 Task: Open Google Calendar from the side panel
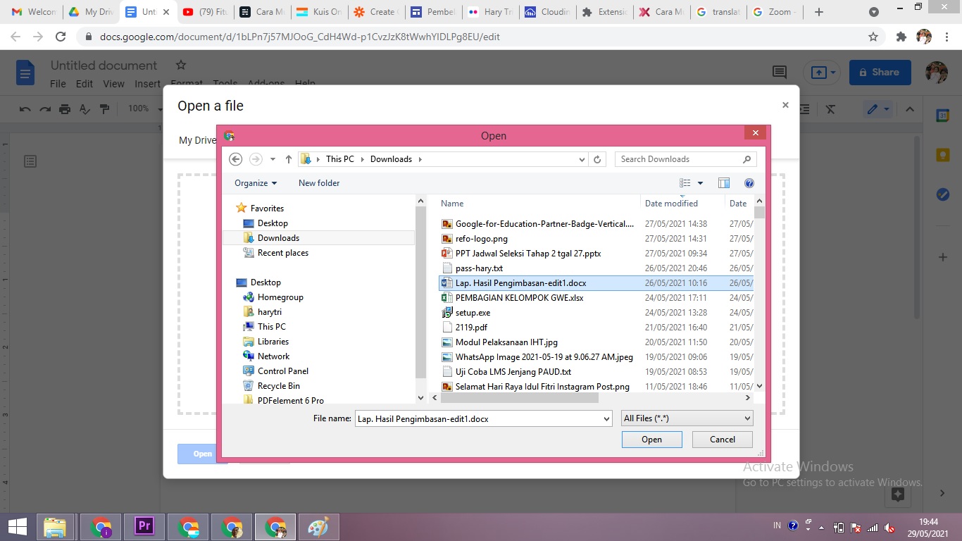pyautogui.click(x=942, y=116)
